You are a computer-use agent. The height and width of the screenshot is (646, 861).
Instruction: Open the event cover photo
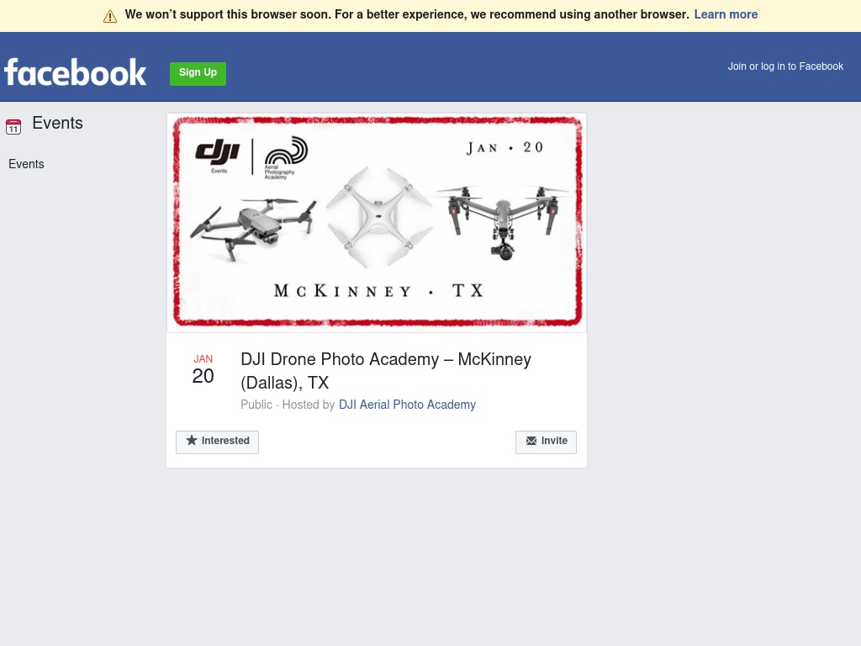377,222
